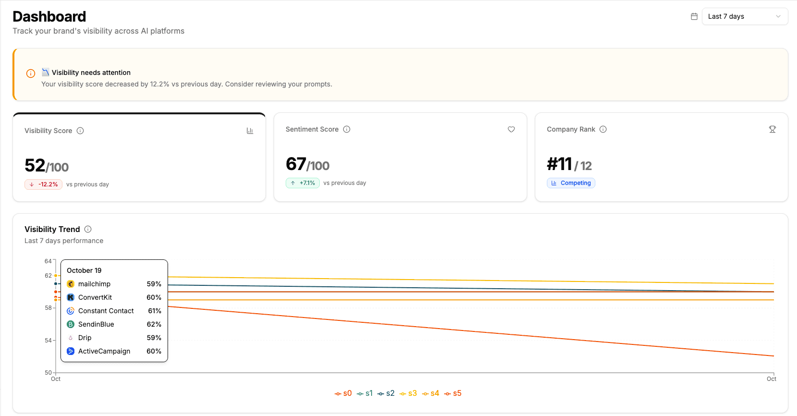Click the -12.2% change badge
Image resolution: width=797 pixels, height=416 pixels.
tap(43, 184)
